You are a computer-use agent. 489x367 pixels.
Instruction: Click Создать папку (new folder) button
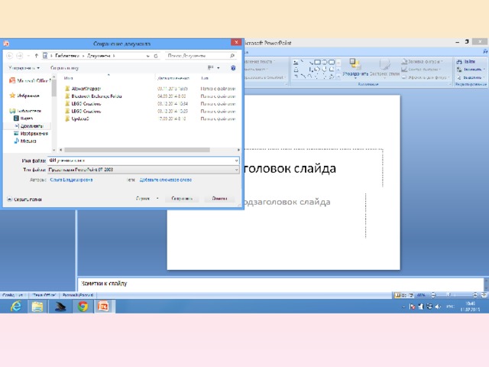point(64,68)
